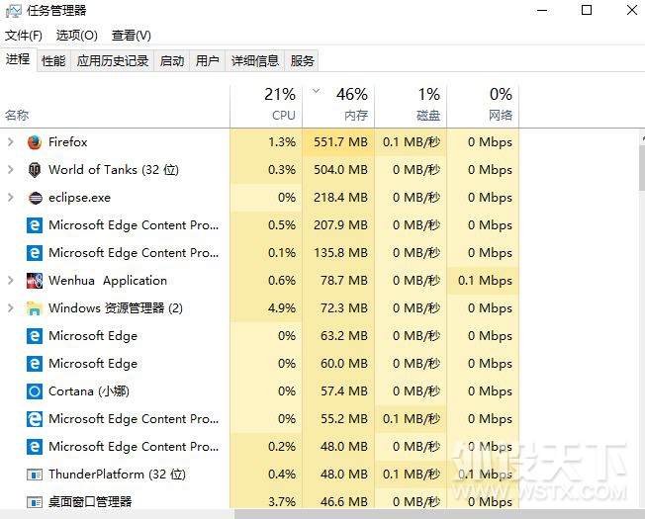645x519 pixels.
Task: Click the Firefox process icon
Action: pos(35,142)
